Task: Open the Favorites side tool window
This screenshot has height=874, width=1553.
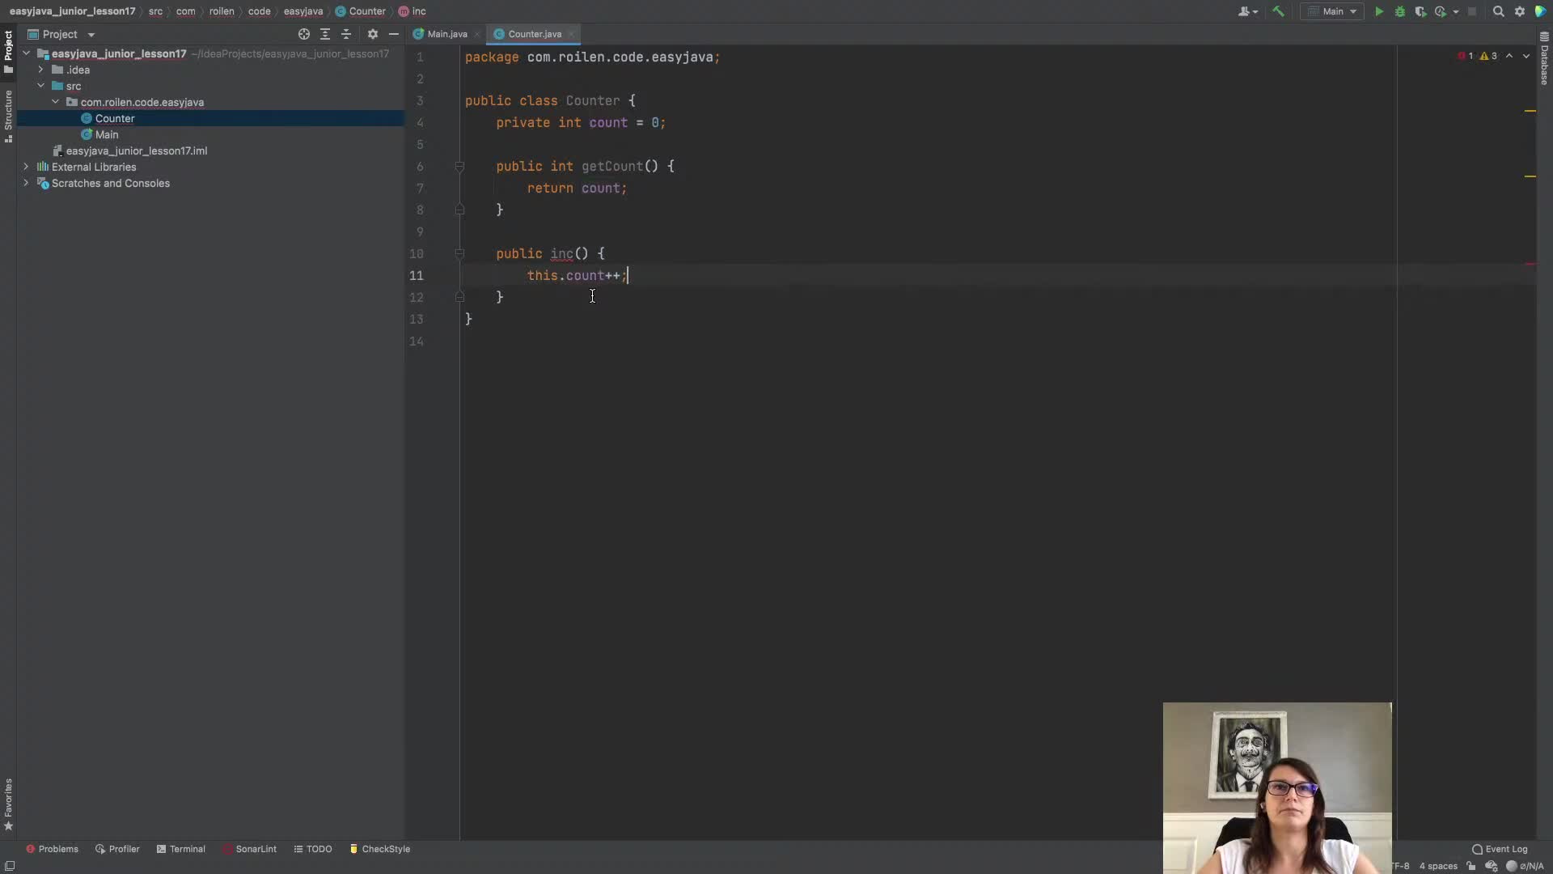Action: click(x=8, y=804)
